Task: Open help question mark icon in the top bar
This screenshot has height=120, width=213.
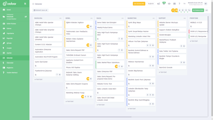Action: [x=179, y=4]
